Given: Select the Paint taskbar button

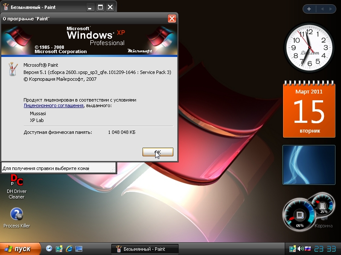Looking at the screenshot, I should (x=144, y=249).
